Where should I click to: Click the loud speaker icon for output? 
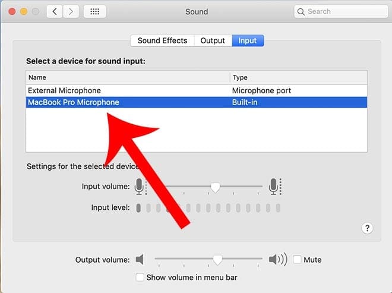coord(277,260)
